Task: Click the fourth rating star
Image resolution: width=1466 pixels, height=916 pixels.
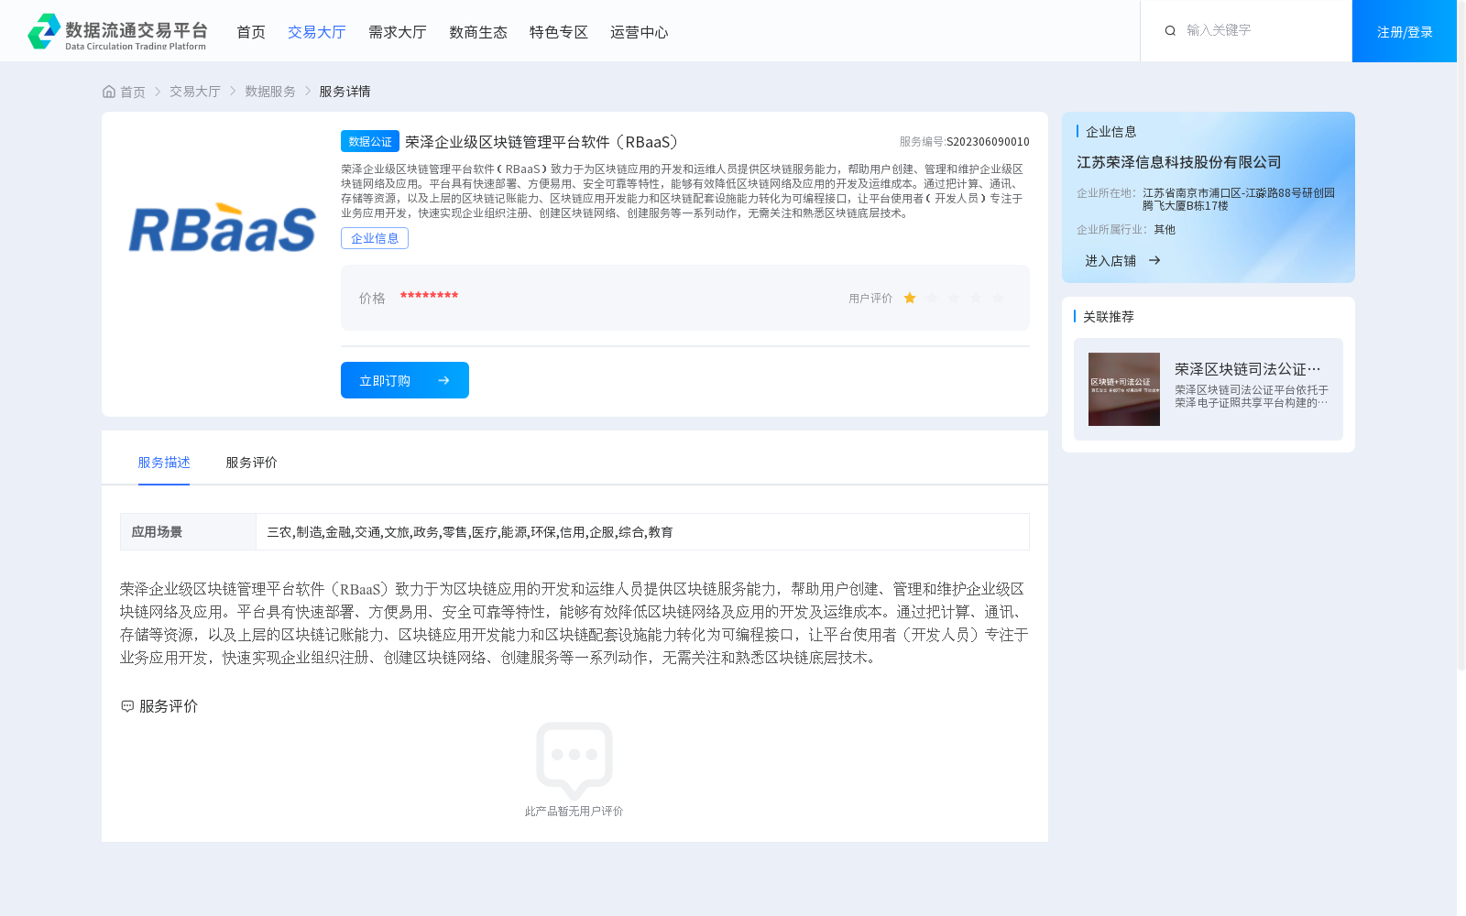Action: tap(976, 298)
